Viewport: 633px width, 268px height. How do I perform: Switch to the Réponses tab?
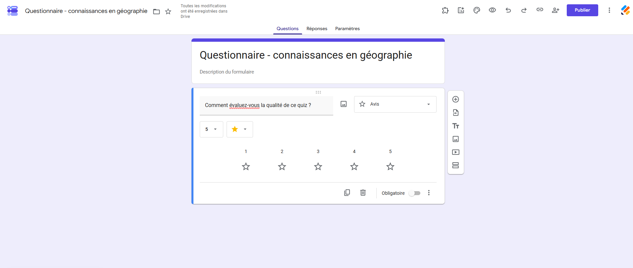point(317,28)
